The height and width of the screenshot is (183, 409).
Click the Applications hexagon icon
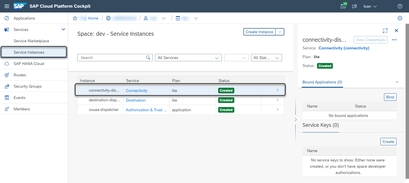coord(7,18)
